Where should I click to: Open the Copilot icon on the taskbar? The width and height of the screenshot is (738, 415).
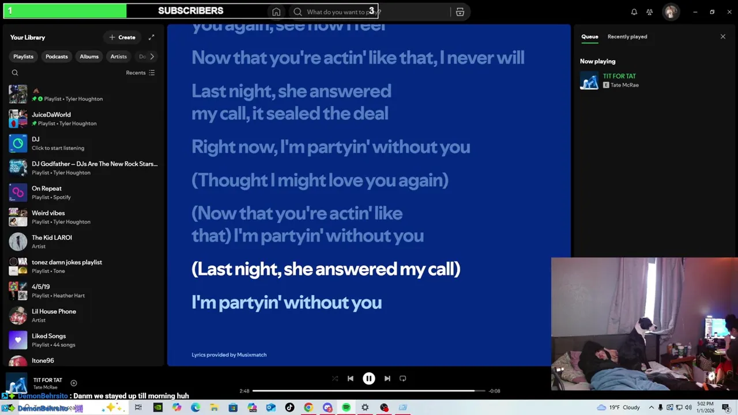pos(176,408)
